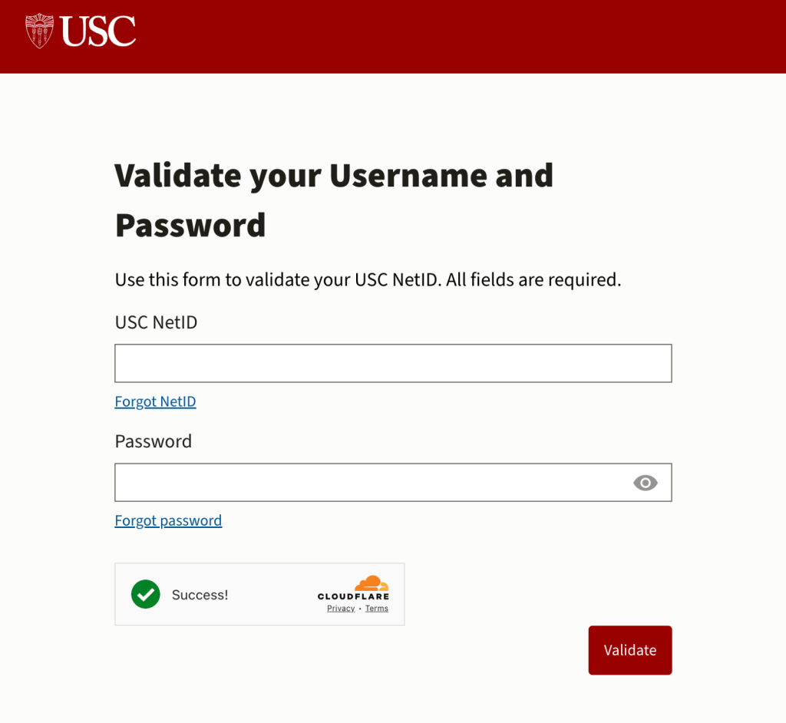Screen dimensions: 786x723
Task: Open the Forgot password page
Action: coord(167,520)
